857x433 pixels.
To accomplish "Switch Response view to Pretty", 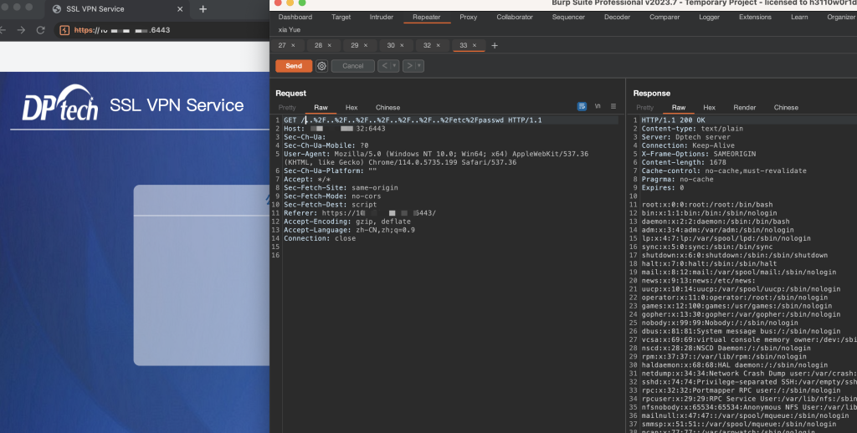I will 645,108.
